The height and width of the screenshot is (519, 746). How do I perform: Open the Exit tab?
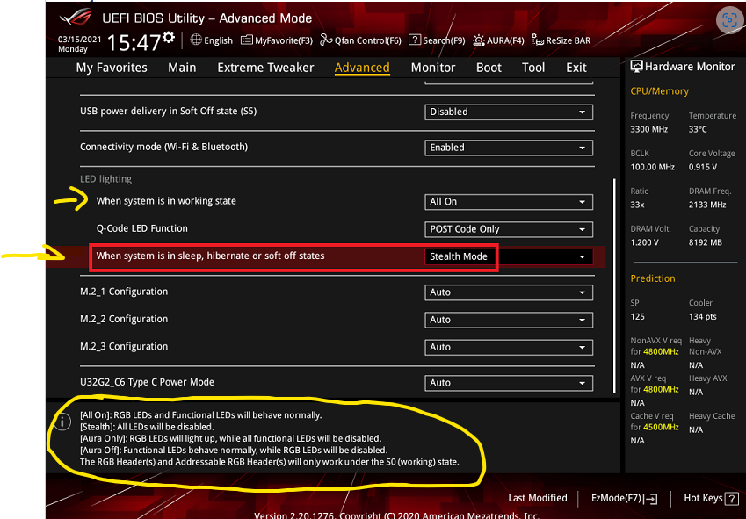[x=576, y=68]
